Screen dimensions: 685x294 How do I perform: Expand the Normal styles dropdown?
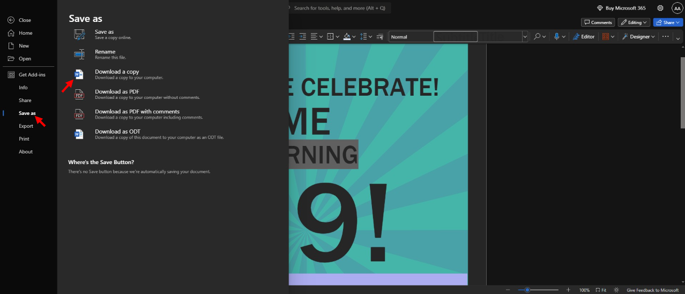click(525, 36)
